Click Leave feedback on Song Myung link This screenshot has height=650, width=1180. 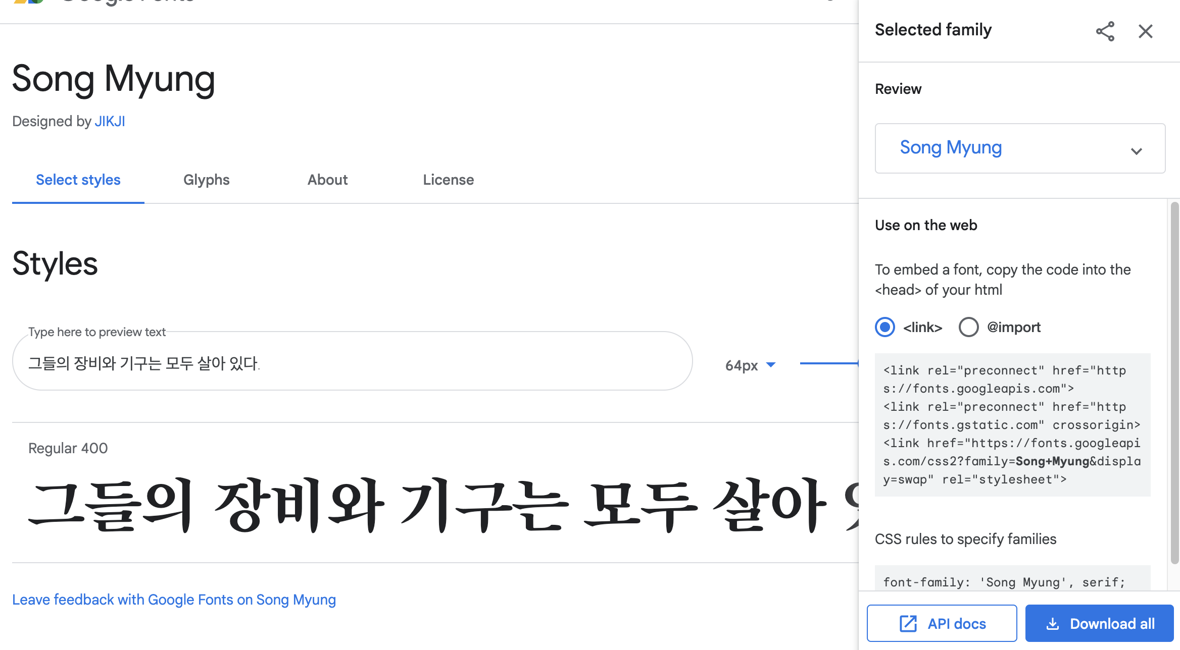click(174, 600)
